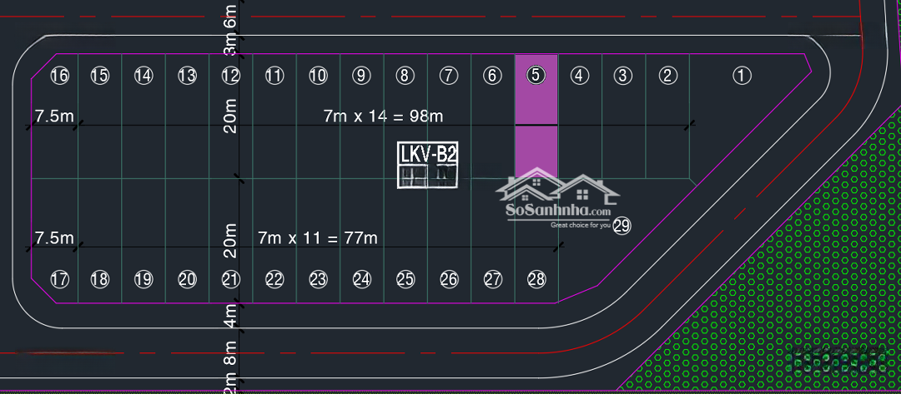Select the LKV-B2 block label
This screenshot has height=394, width=901.
click(428, 155)
